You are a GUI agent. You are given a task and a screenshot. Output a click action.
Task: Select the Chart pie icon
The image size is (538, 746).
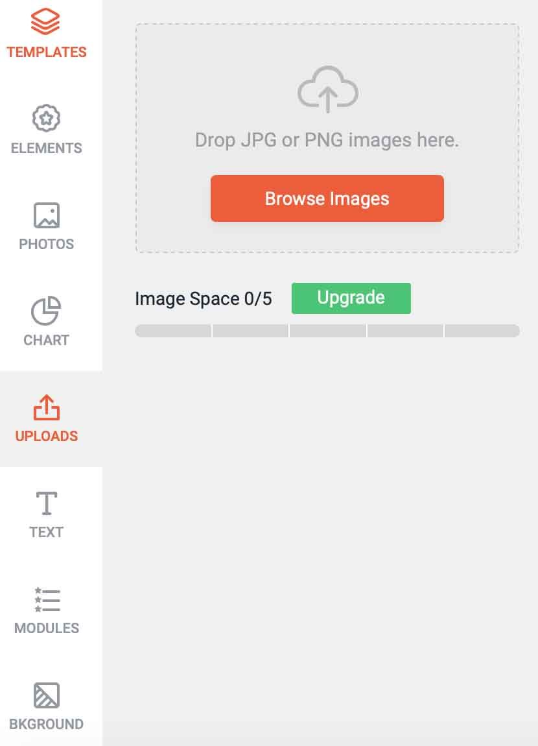click(46, 311)
